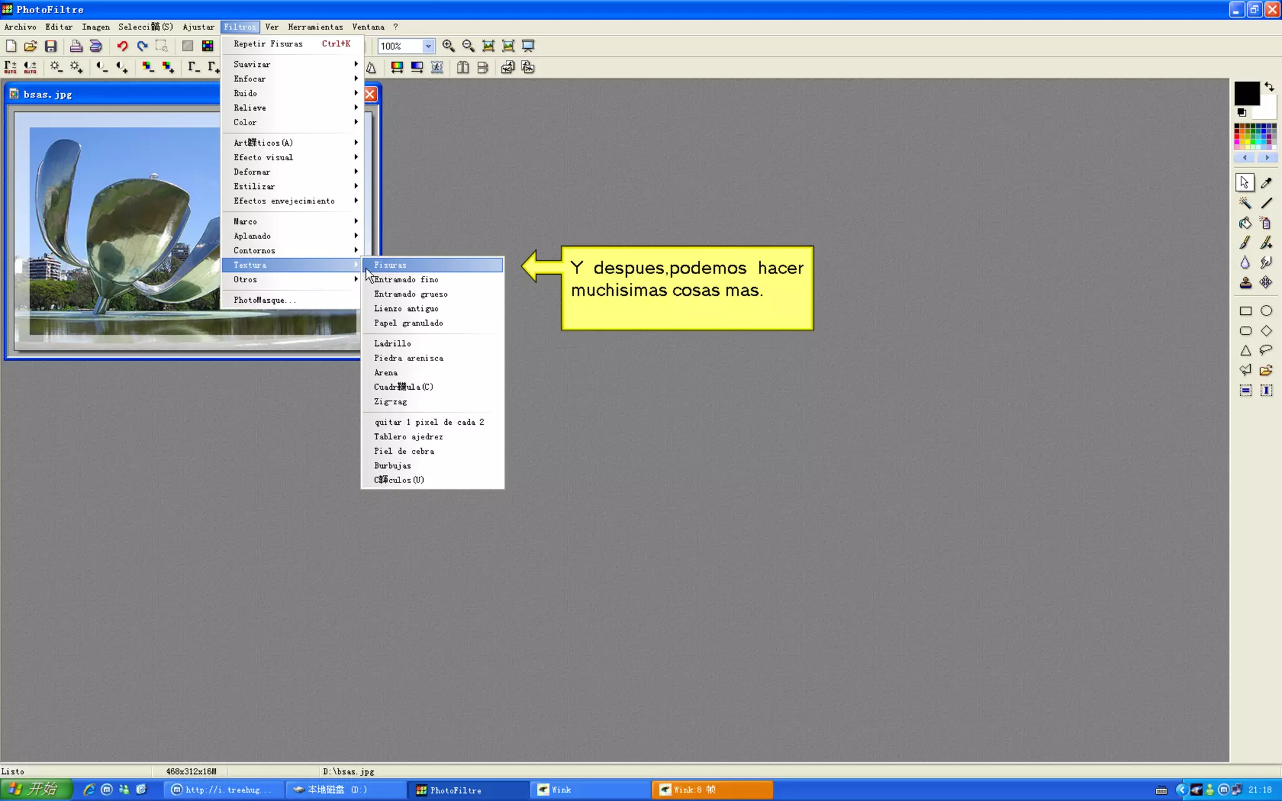Switch to Wink: 8 taskbar button
The image size is (1282, 801).
coord(713,790)
